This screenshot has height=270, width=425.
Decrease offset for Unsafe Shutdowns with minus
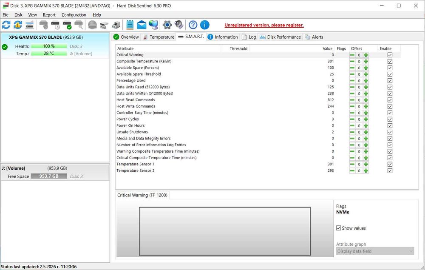(352, 132)
